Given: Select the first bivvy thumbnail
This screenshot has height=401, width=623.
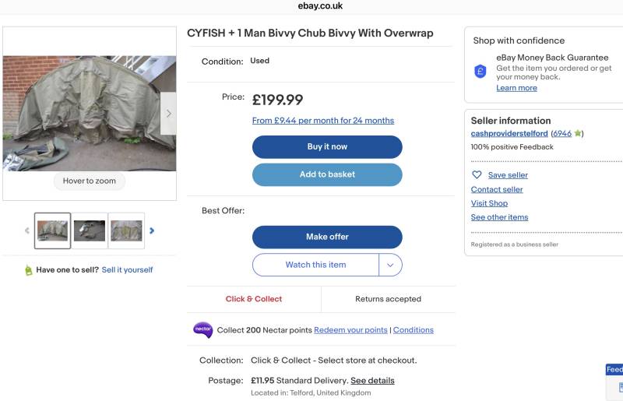Looking at the screenshot, I should pyautogui.click(x=53, y=230).
